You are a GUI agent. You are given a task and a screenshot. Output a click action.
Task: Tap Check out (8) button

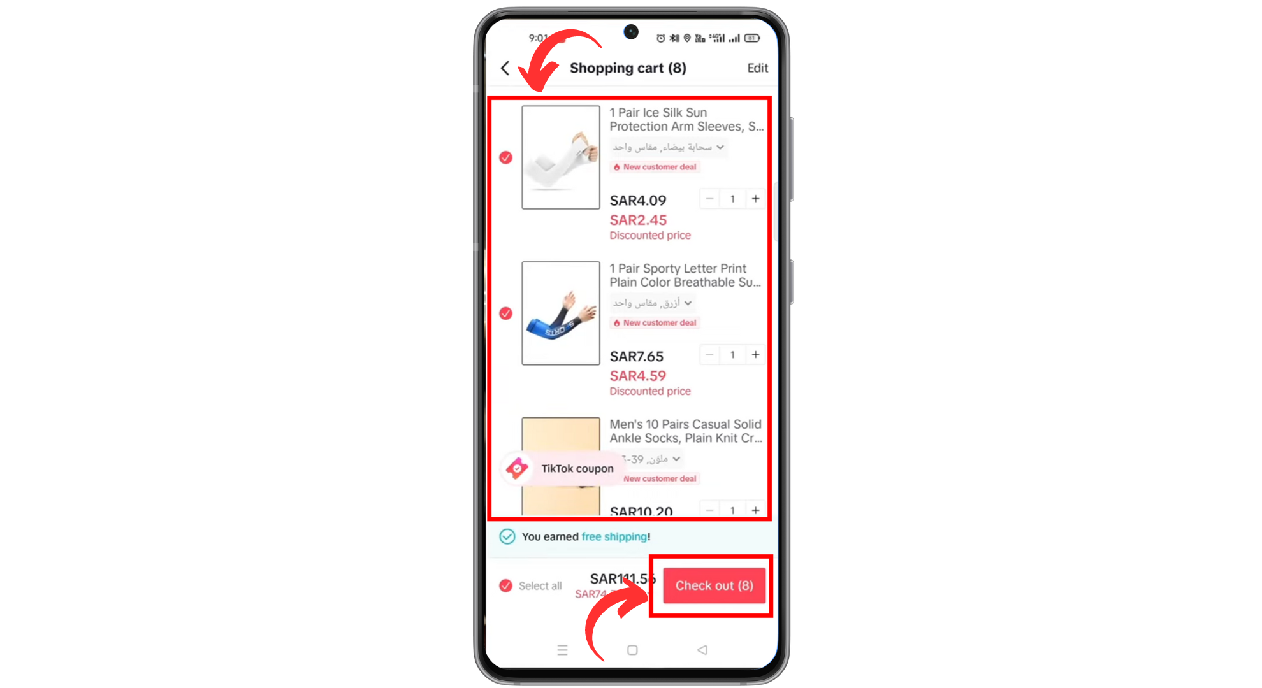click(x=714, y=585)
